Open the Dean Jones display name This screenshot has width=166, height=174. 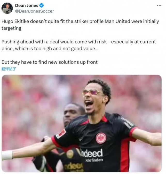[x=27, y=5]
